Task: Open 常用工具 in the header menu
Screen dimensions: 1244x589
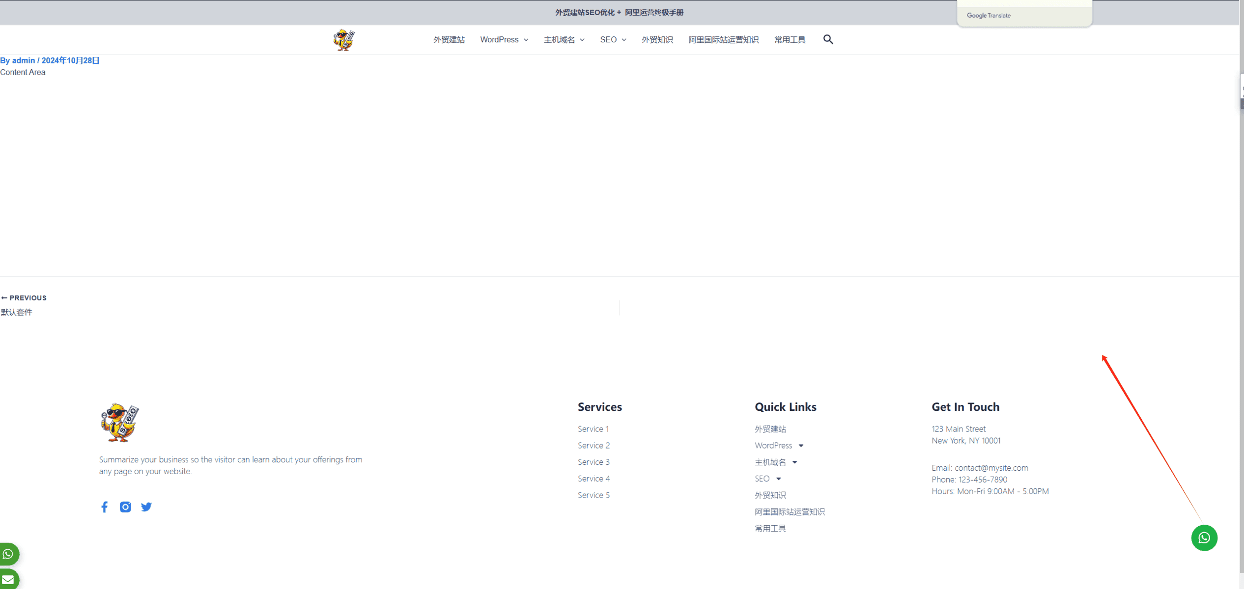Action: pyautogui.click(x=790, y=40)
